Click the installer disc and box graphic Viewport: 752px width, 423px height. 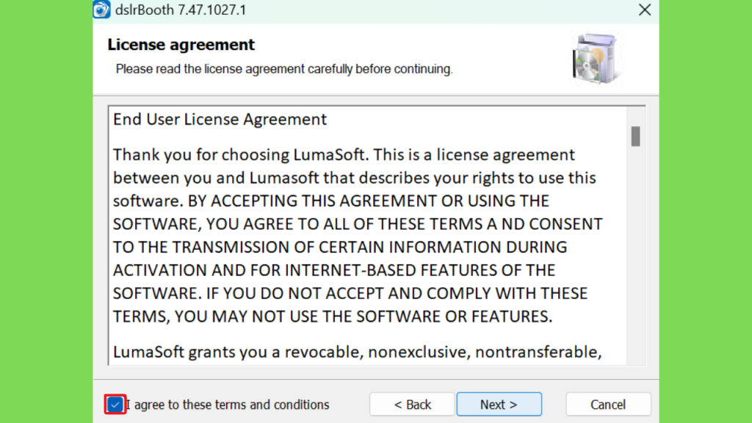pyautogui.click(x=596, y=59)
